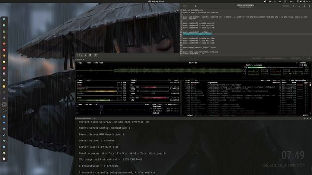Image resolution: width=312 pixels, height=175 pixels.
Task: Click the 'Total accesses' line in terminal
Action: click(x=122, y=154)
